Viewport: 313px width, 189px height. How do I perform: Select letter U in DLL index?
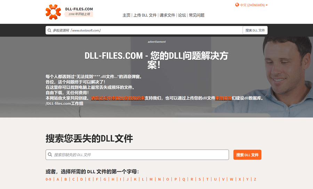pos(215,179)
